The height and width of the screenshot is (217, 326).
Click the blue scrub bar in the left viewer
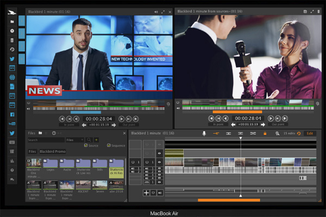[86, 113]
